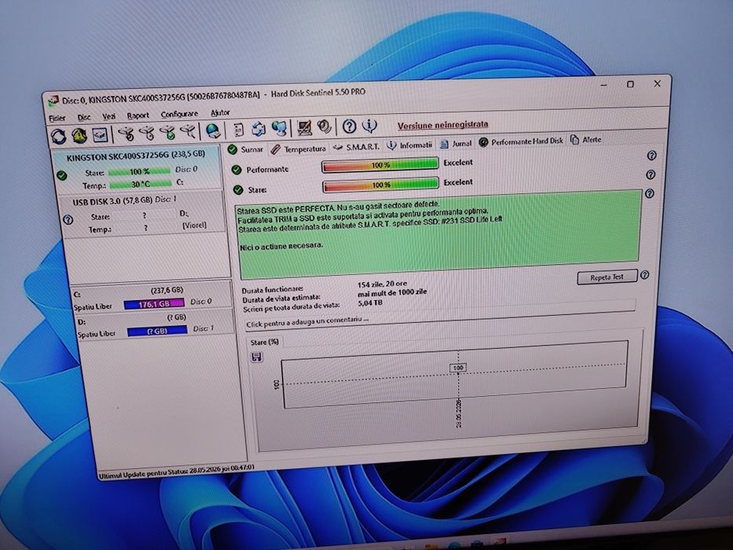This screenshot has width=733, height=550.
Task: Click the disk surface magnifier test icon
Action: (x=188, y=132)
